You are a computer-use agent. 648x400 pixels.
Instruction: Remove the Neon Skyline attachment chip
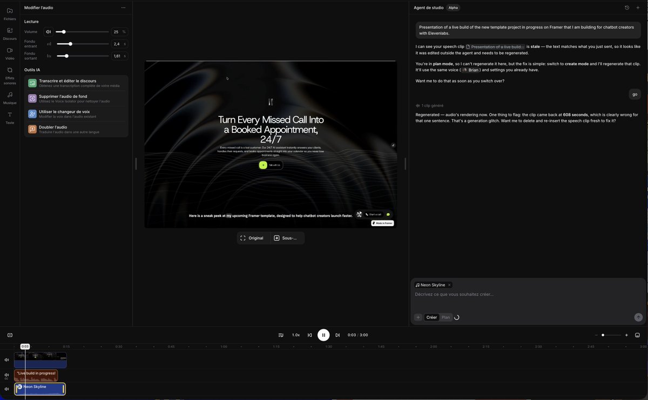(x=449, y=285)
